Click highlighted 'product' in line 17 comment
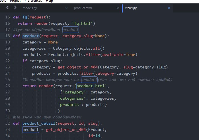The height and width of the screenshot is (140, 199). [71, 30]
